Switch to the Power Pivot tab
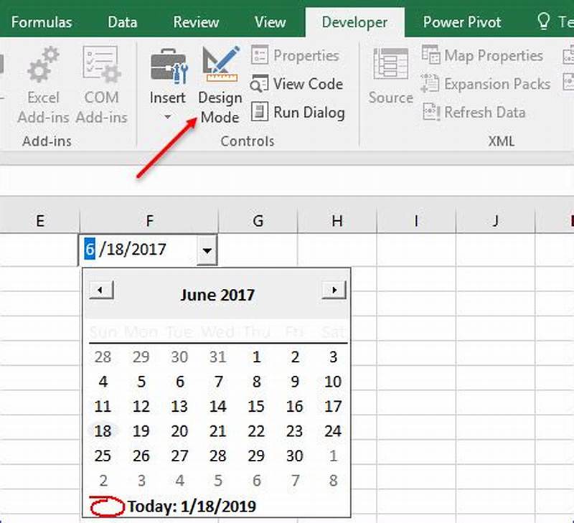 tap(461, 22)
